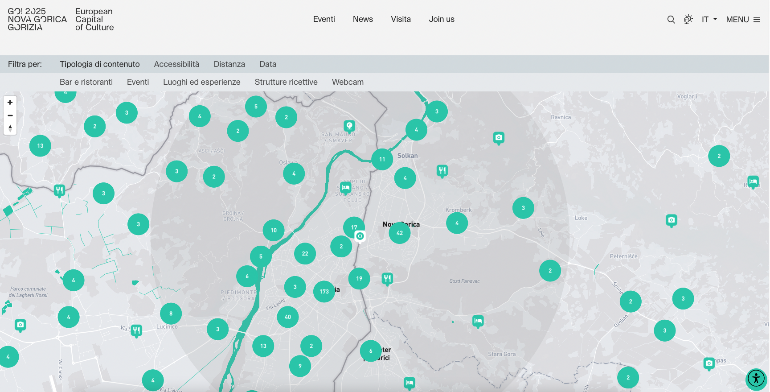Expand the 19 cluster marker
This screenshot has width=770, height=392.
click(x=359, y=279)
